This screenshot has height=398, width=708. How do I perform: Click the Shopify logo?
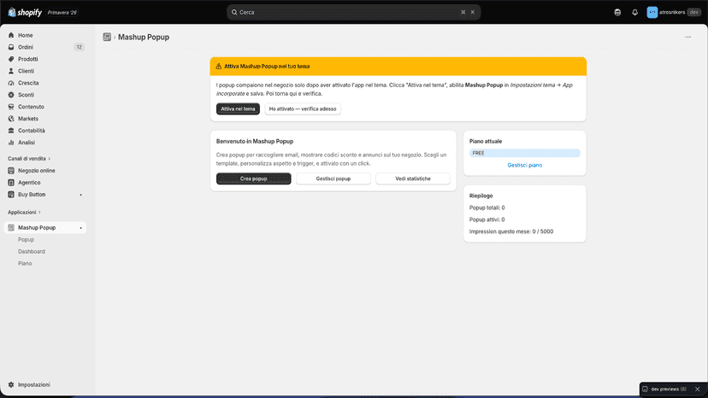click(x=25, y=12)
